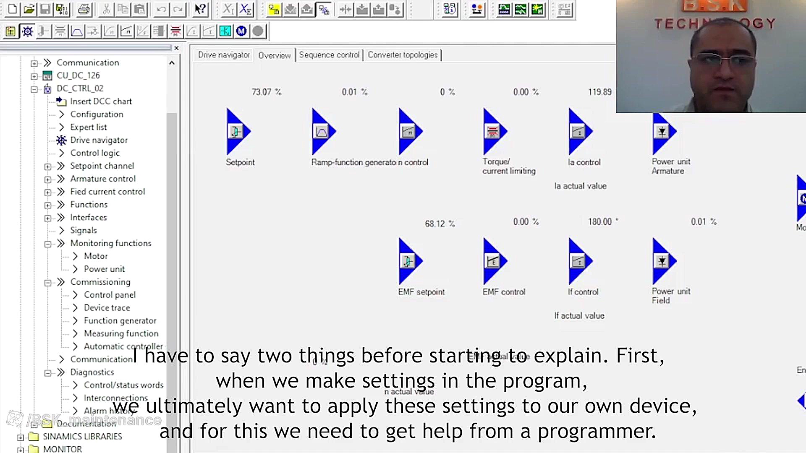Click the Ramp-function generator trapezoid toolbar icon

click(x=77, y=31)
